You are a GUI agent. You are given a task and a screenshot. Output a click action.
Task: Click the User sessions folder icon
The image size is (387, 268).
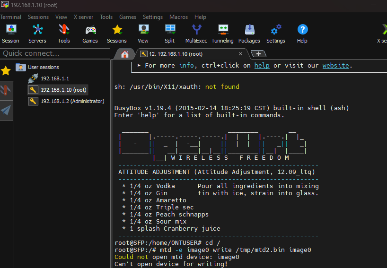[21, 67]
